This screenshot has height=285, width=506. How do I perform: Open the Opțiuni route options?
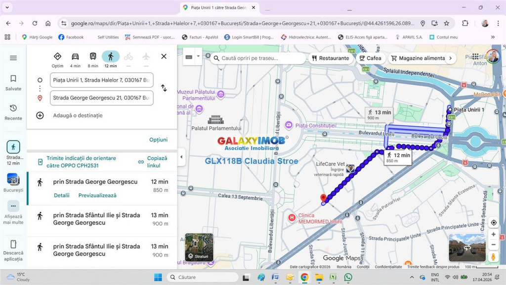pos(158,140)
